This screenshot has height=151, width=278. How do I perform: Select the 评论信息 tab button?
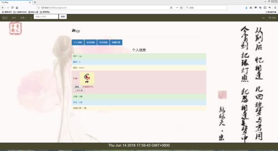point(103,42)
